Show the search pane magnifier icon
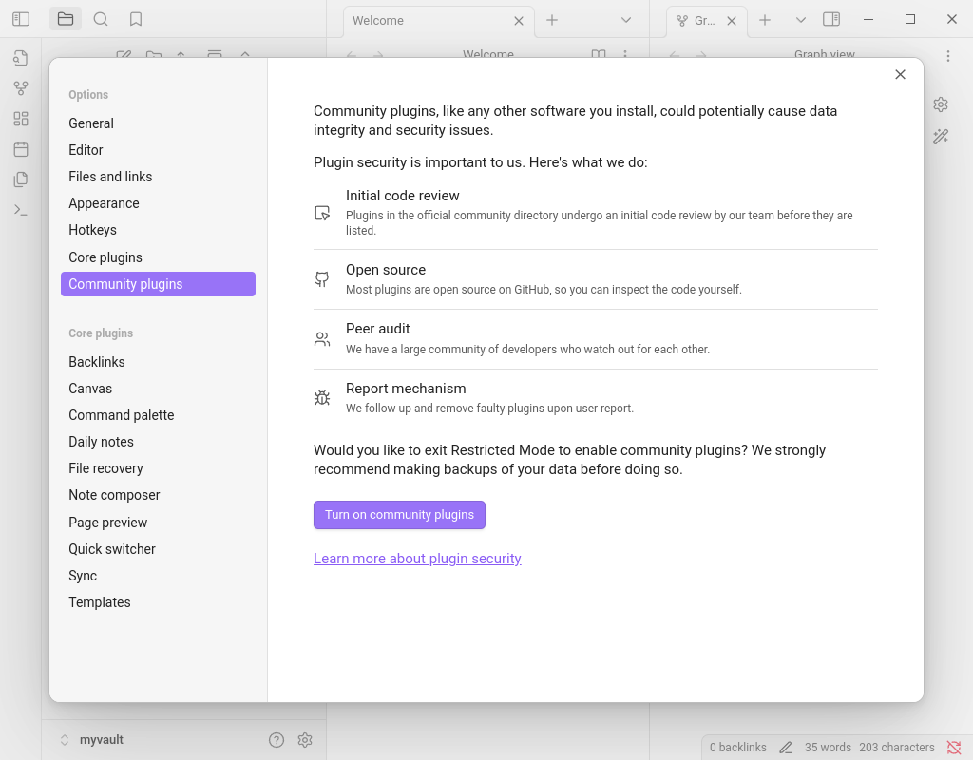973x760 pixels. click(101, 19)
